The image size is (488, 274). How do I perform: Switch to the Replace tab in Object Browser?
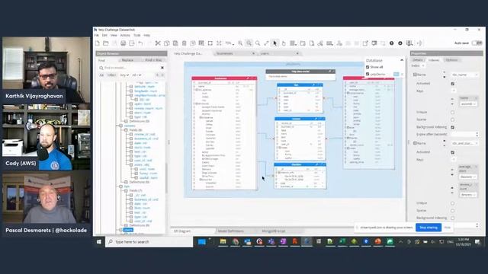pos(127,60)
